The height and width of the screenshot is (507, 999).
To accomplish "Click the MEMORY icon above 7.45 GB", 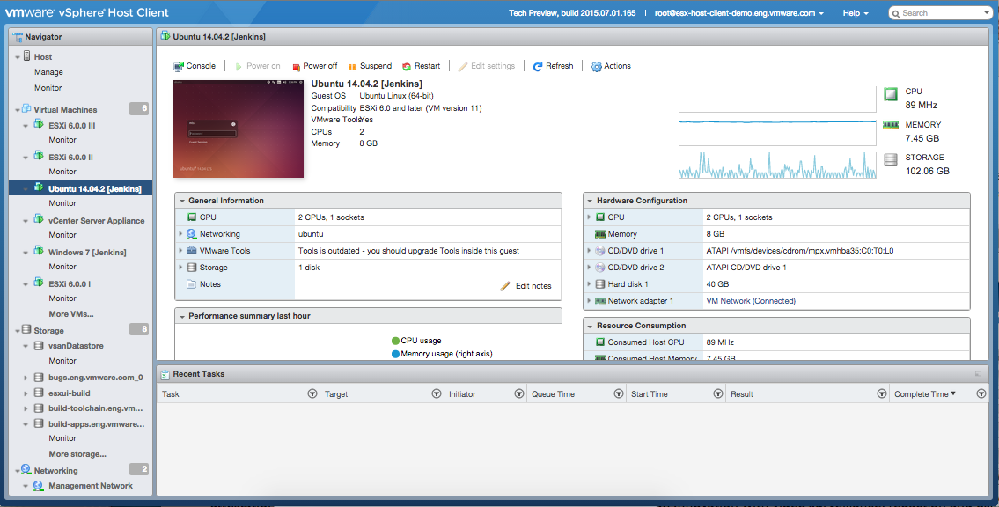I will [890, 125].
